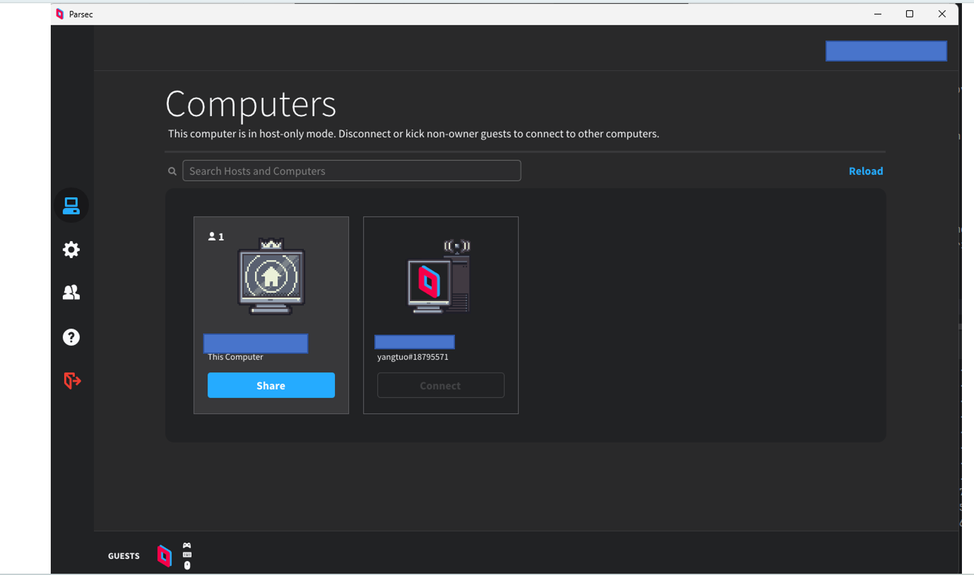Click the Computers heading
974x575 pixels.
coord(251,104)
